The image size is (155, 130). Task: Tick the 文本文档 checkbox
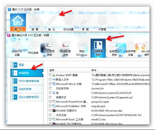point(50,115)
